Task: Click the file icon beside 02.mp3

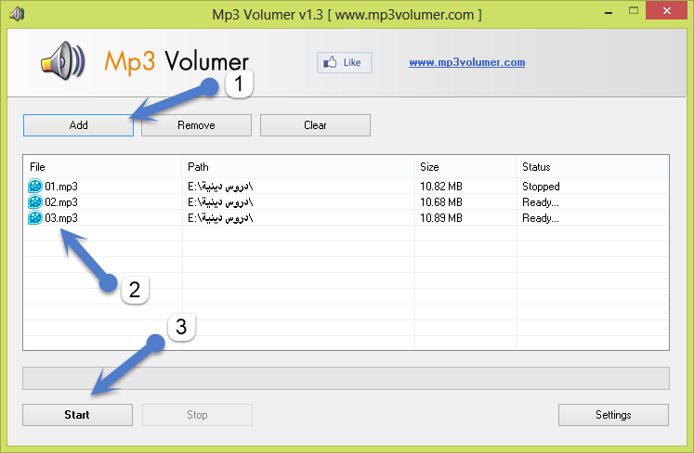Action: pyautogui.click(x=35, y=202)
